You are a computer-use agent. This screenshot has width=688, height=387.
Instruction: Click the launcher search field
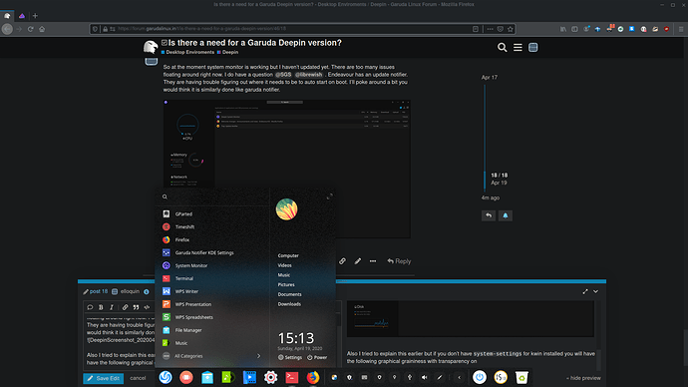(212, 197)
